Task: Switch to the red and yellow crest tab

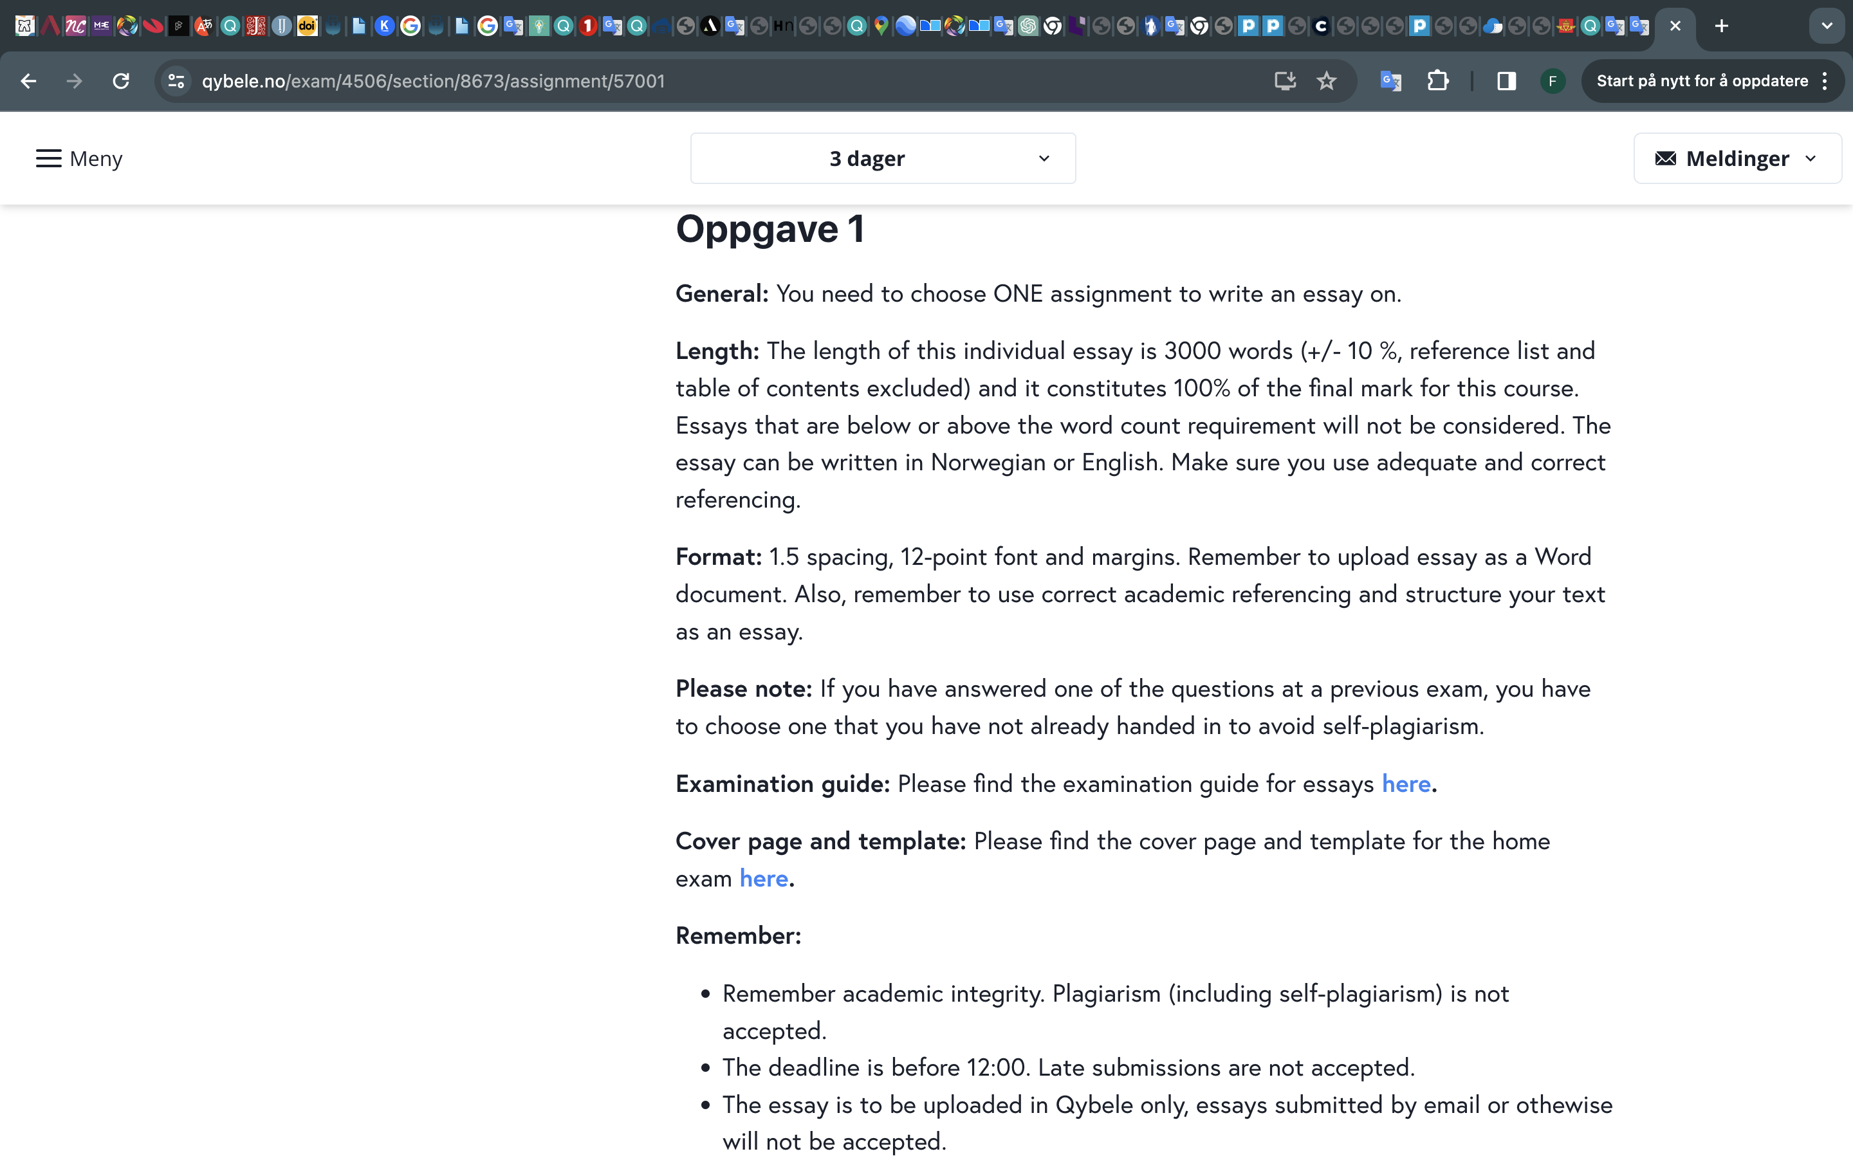Action: click(x=1566, y=26)
